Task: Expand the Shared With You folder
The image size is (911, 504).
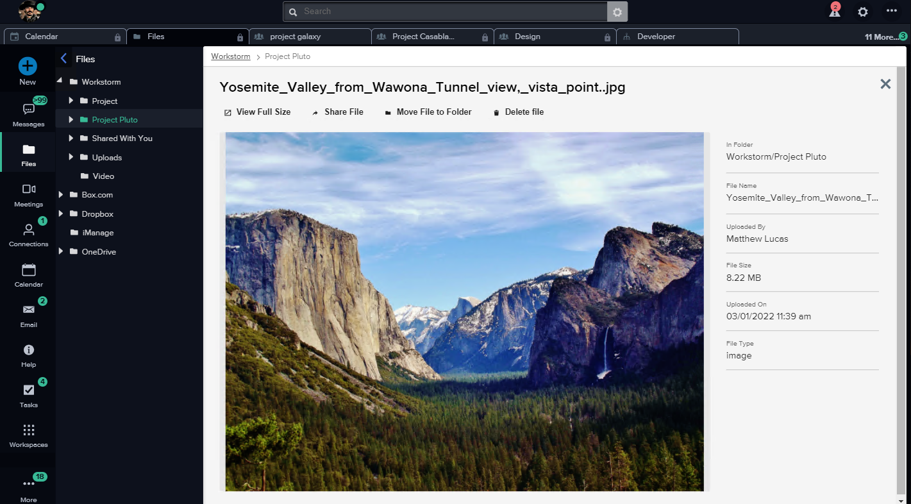Action: (x=71, y=139)
